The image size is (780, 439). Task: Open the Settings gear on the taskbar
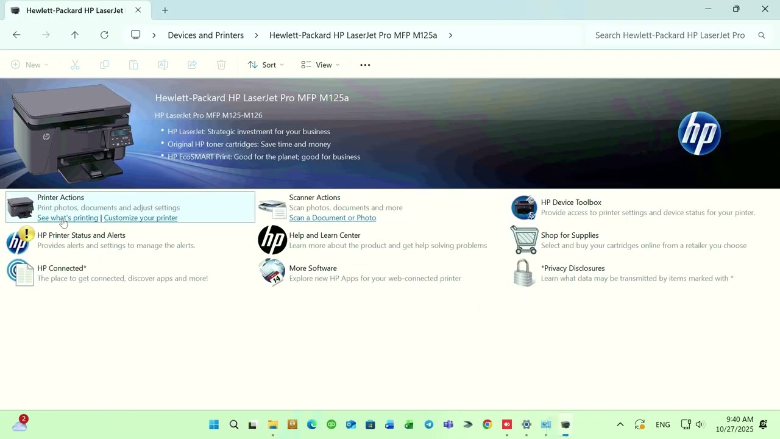pos(526,425)
